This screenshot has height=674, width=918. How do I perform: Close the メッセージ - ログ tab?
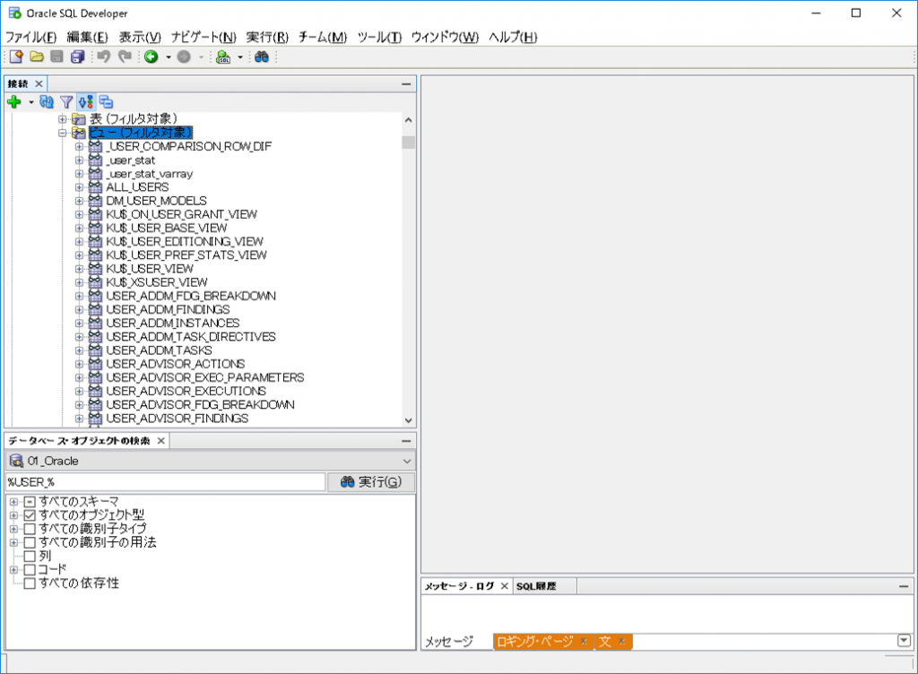504,586
